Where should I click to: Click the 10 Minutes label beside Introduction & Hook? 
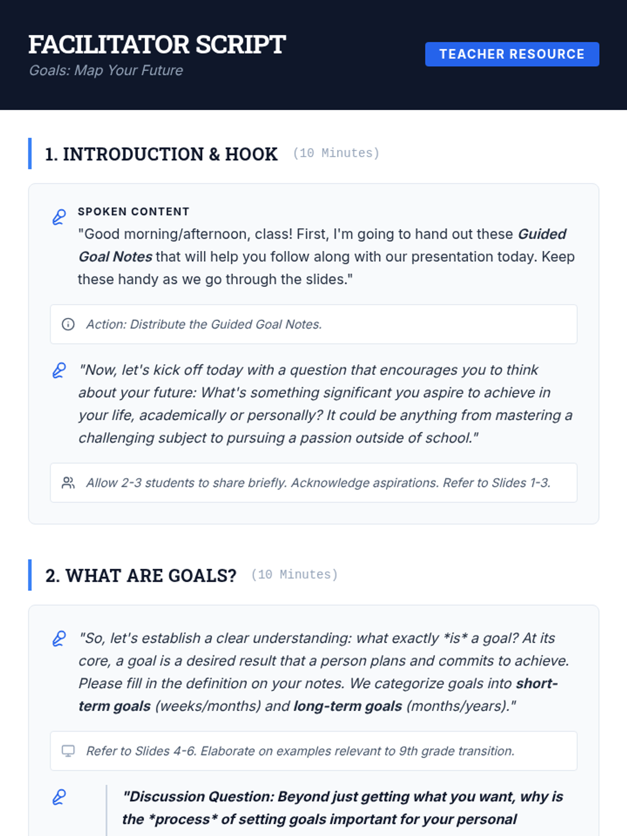click(x=336, y=153)
